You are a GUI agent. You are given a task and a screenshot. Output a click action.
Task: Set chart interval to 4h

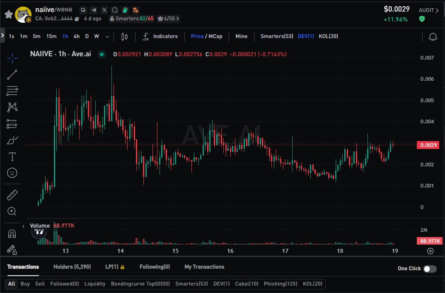click(77, 36)
